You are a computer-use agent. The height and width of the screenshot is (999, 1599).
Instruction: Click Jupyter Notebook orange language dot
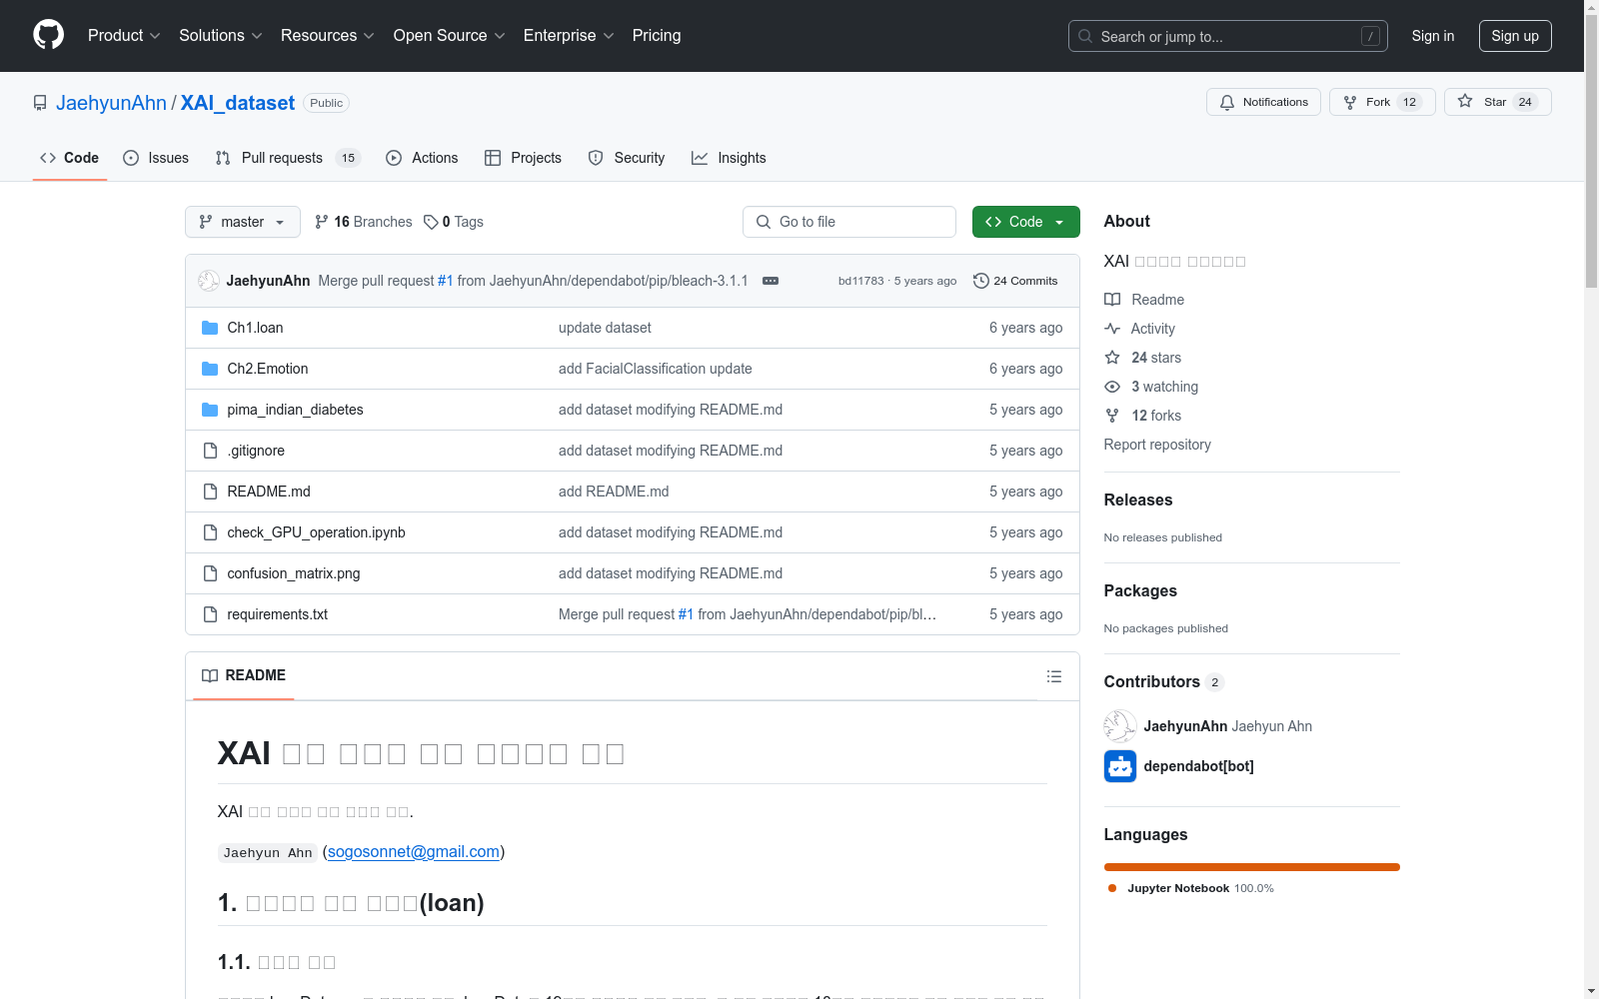[1112, 888]
